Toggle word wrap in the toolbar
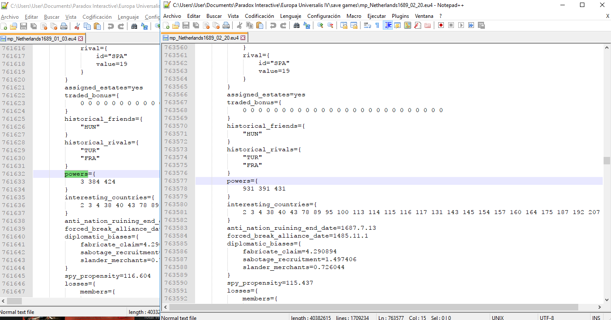This screenshot has height=320, width=611. click(367, 25)
